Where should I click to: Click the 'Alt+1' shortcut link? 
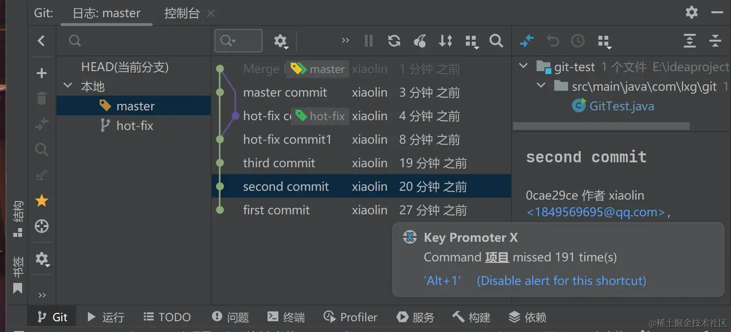coord(442,281)
